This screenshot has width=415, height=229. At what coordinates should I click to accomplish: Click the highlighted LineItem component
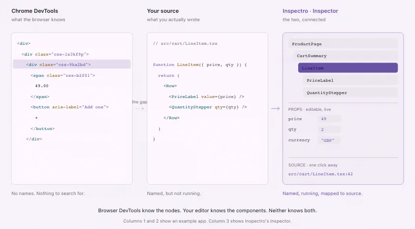[x=348, y=67]
